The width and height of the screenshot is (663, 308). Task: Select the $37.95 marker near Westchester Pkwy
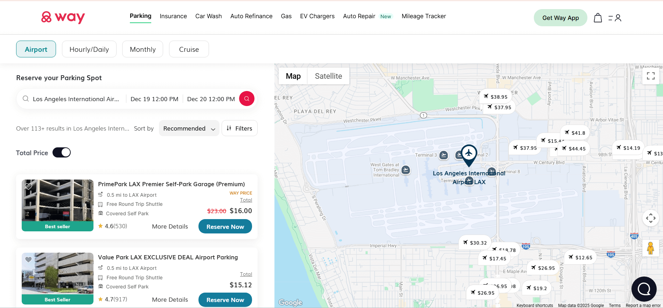click(499, 107)
